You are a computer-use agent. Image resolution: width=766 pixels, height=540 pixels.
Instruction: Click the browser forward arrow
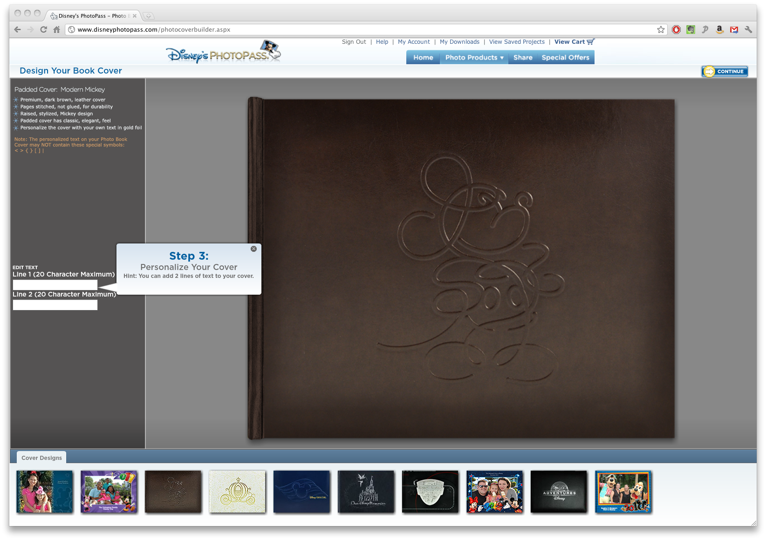pyautogui.click(x=31, y=29)
